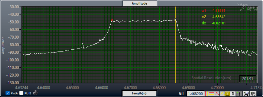Click the Amplitude title label
This screenshot has height=97, width=263.
tap(139, 3)
